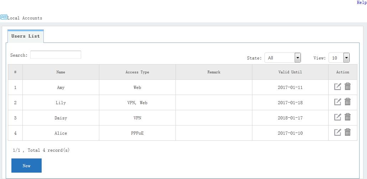This screenshot has width=367, height=179.
Task: Open the State filter dropdown
Action: pyautogui.click(x=283, y=58)
